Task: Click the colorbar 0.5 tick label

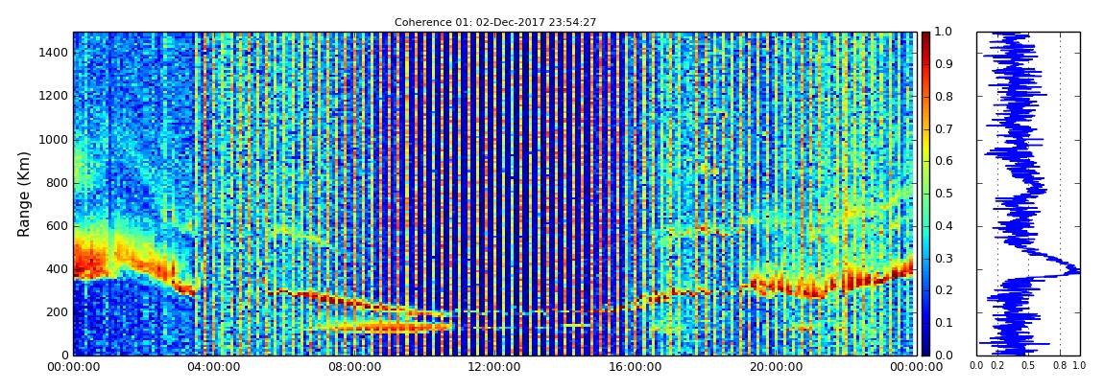Action: (x=942, y=194)
